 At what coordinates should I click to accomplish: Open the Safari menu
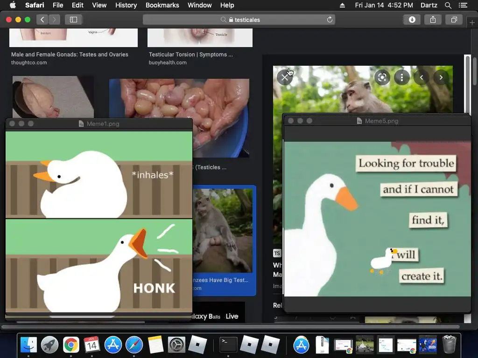[x=35, y=5]
